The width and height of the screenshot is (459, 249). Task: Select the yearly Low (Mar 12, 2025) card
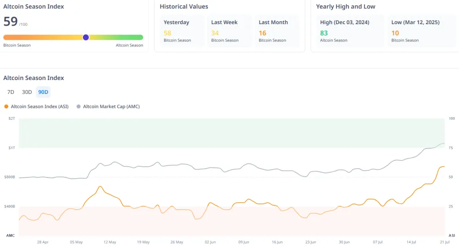[421, 31]
